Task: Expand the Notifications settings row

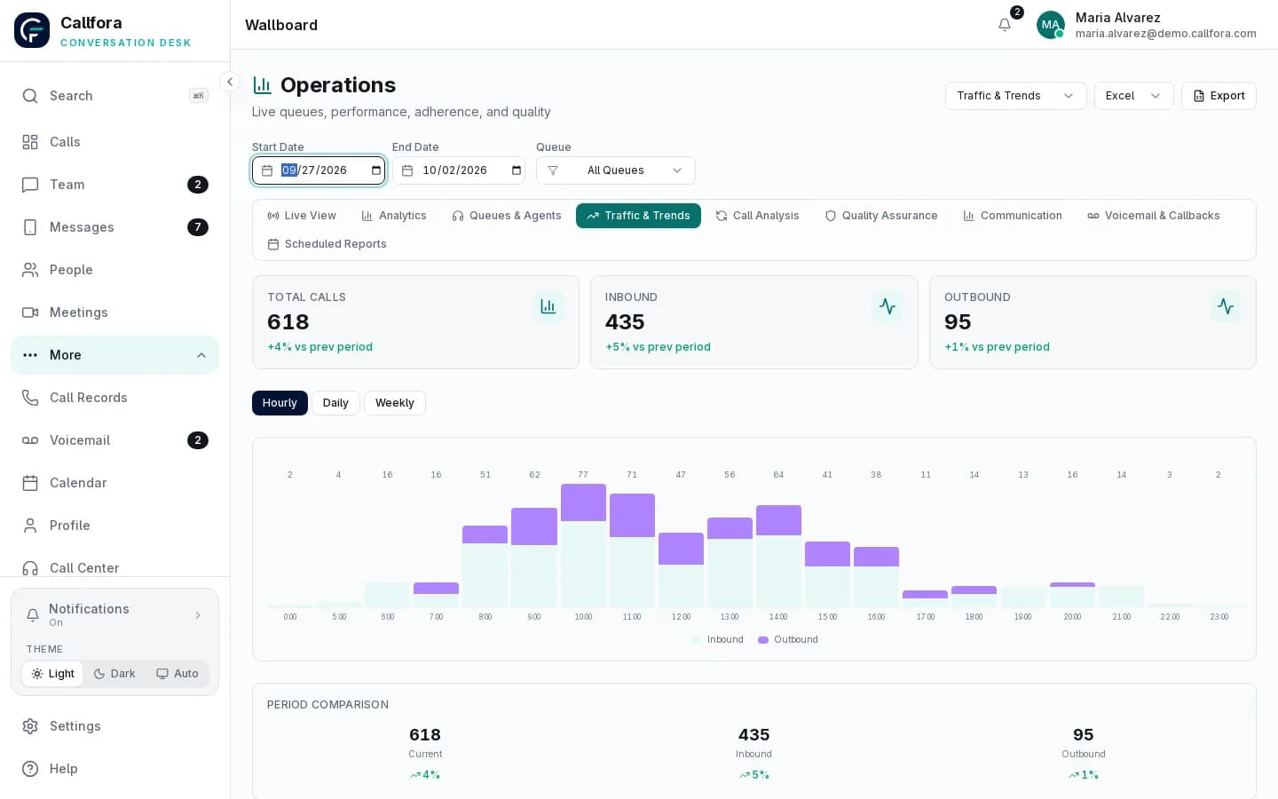Action: click(114, 614)
